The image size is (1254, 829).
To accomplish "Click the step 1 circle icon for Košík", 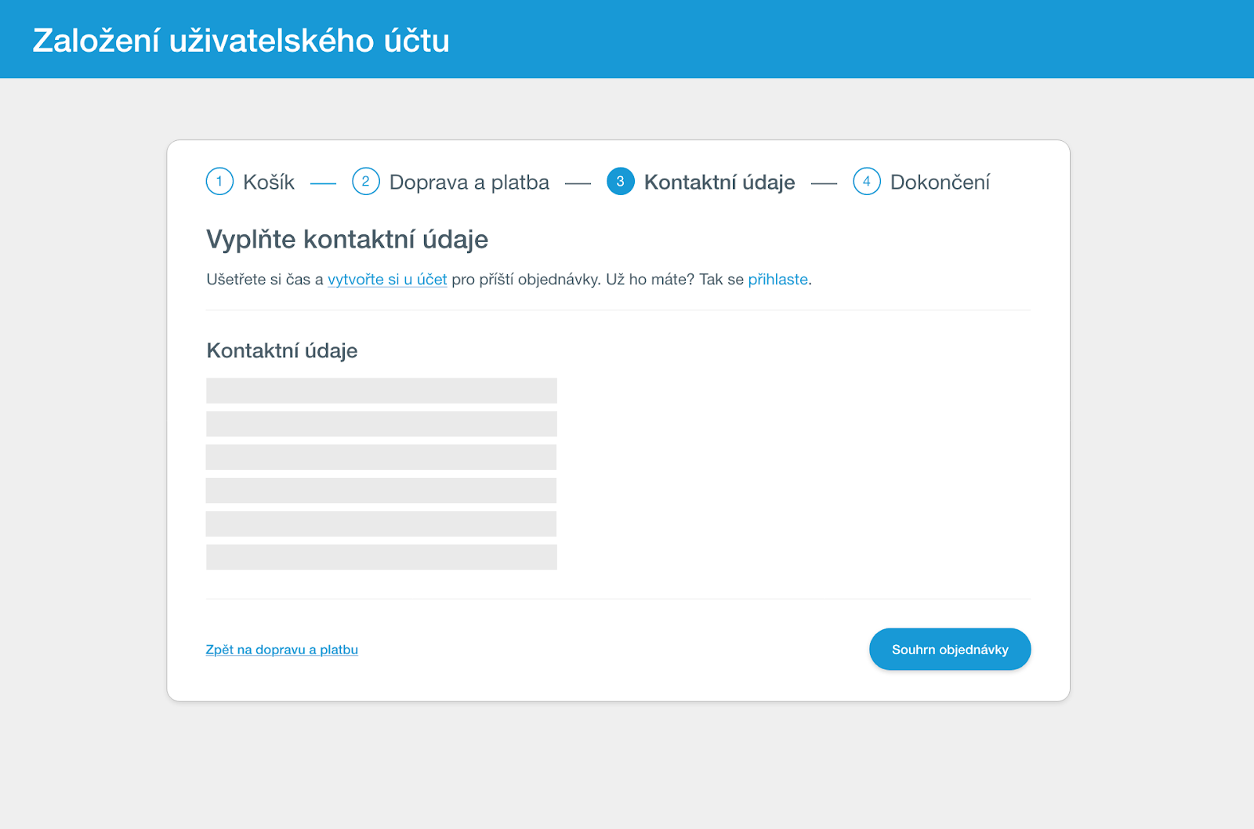I will coord(219,181).
